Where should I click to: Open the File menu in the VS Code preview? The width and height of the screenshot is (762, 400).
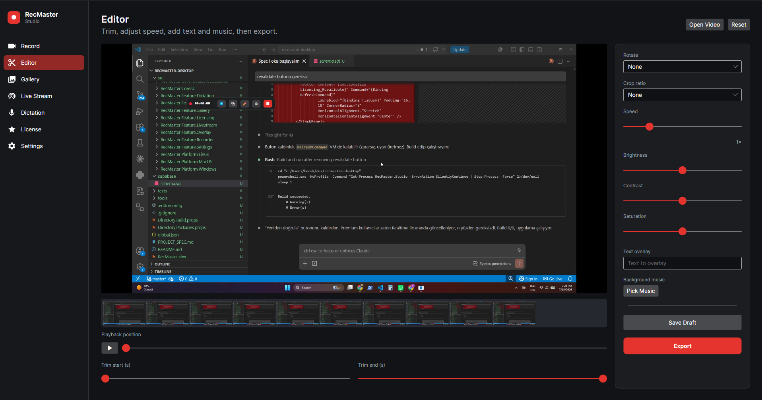pos(149,50)
